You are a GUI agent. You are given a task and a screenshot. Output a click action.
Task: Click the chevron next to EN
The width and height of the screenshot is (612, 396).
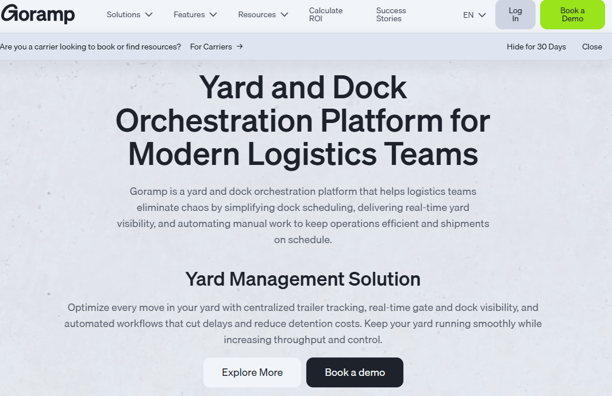pos(482,15)
